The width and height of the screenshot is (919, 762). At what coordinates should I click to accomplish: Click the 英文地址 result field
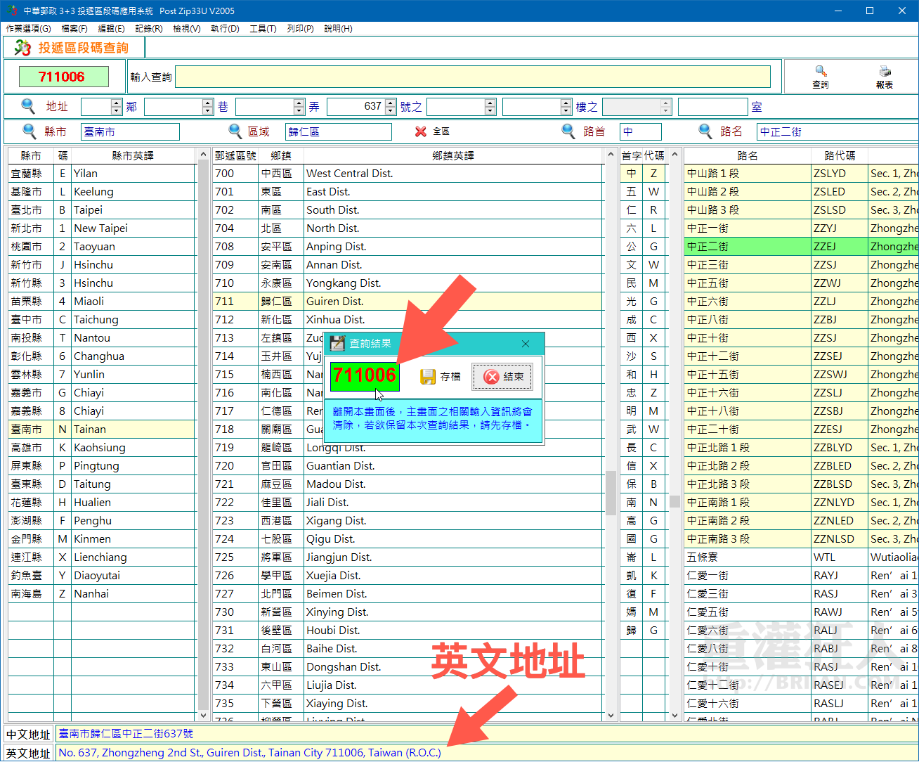pos(486,753)
